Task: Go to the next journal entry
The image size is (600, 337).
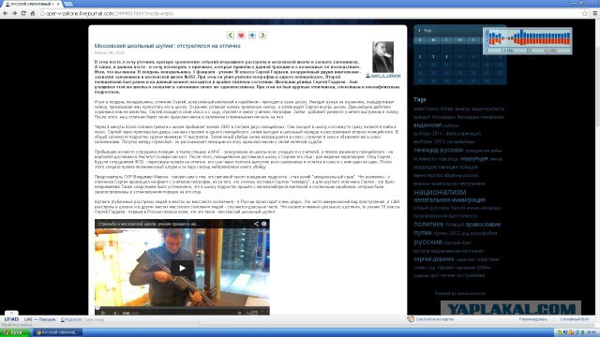Action: [x=262, y=35]
